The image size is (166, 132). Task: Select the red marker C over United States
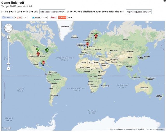[38, 55]
